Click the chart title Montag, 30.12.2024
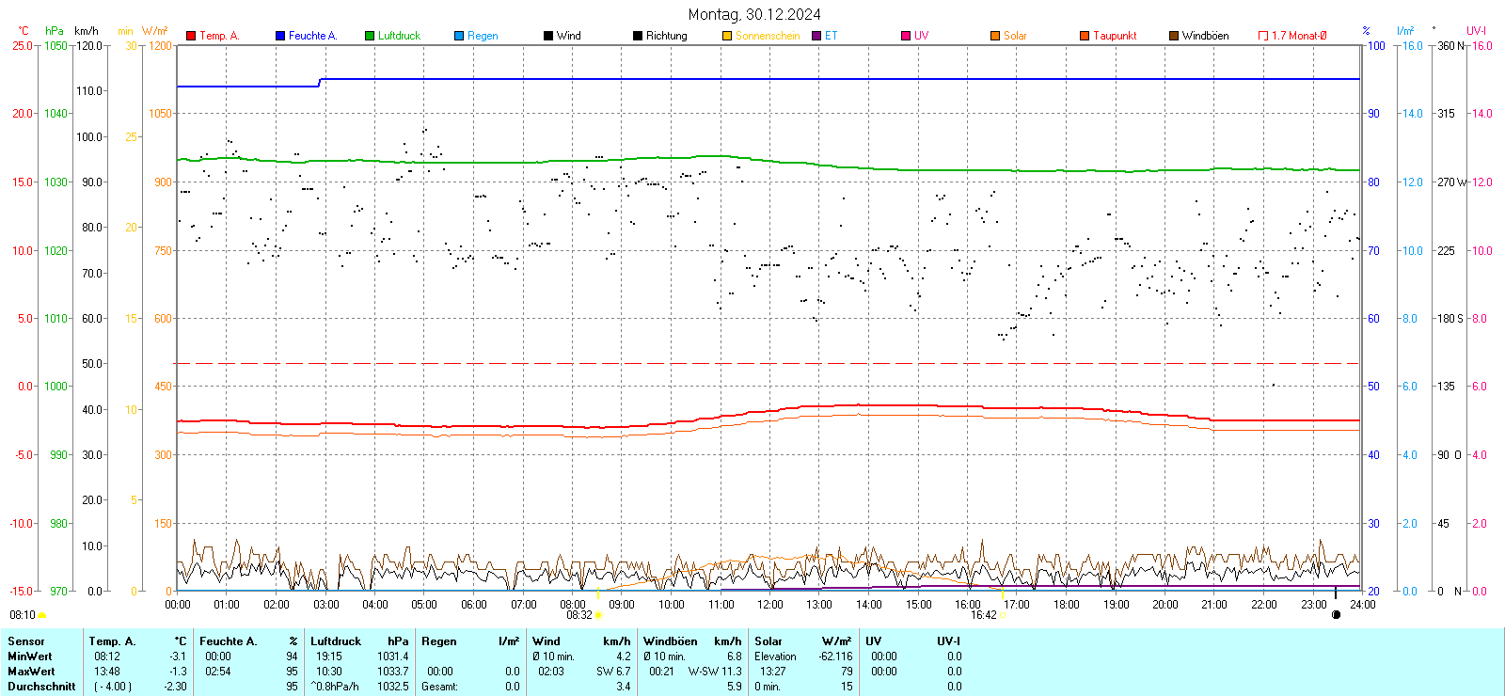 (753, 14)
